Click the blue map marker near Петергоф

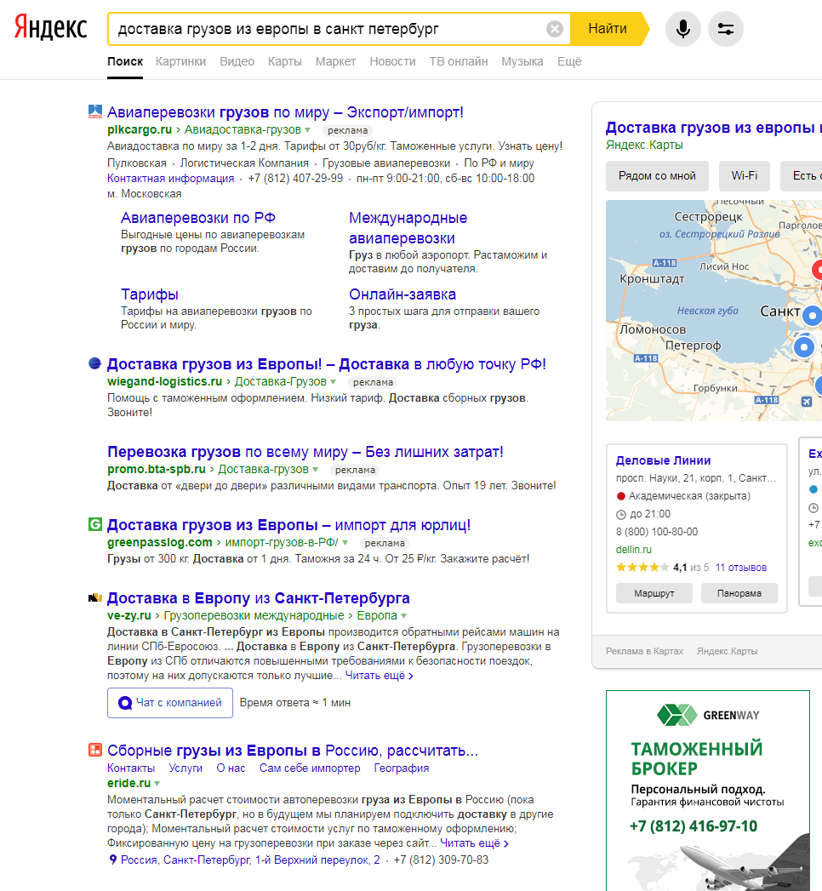pyautogui.click(x=803, y=346)
